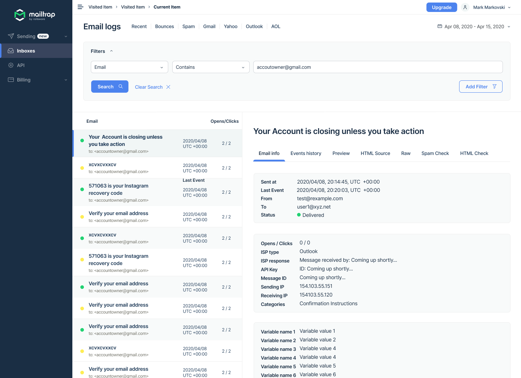Collapse the Filters section chevron
The height and width of the screenshot is (378, 521).
pos(111,51)
